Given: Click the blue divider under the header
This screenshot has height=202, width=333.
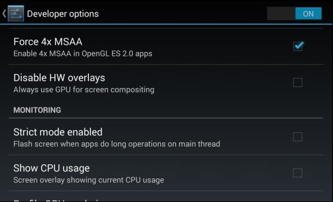Looking at the screenshot, I should pyautogui.click(x=167, y=24).
